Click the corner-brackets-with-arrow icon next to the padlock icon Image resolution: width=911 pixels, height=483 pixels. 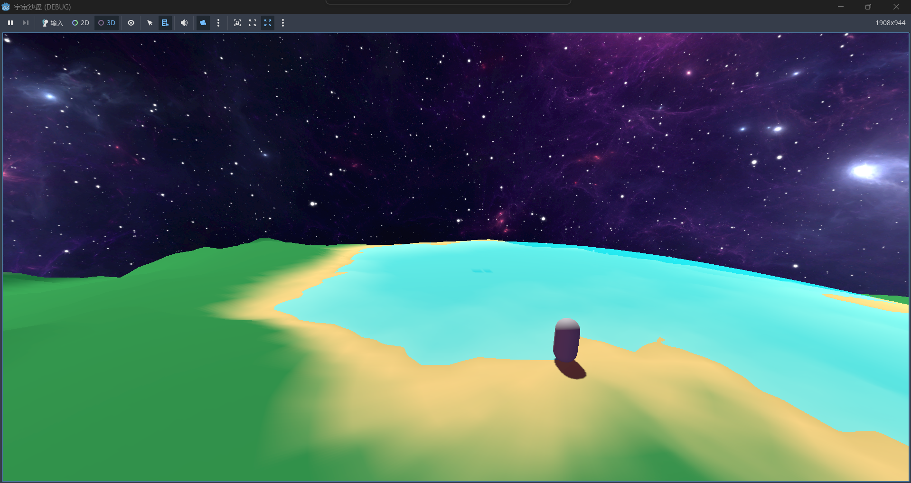[x=253, y=23]
